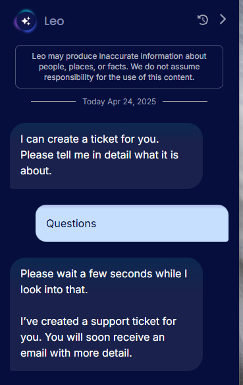The width and height of the screenshot is (243, 385).
Task: Click the light blue Questions message bubble
Action: pyautogui.click(x=132, y=223)
